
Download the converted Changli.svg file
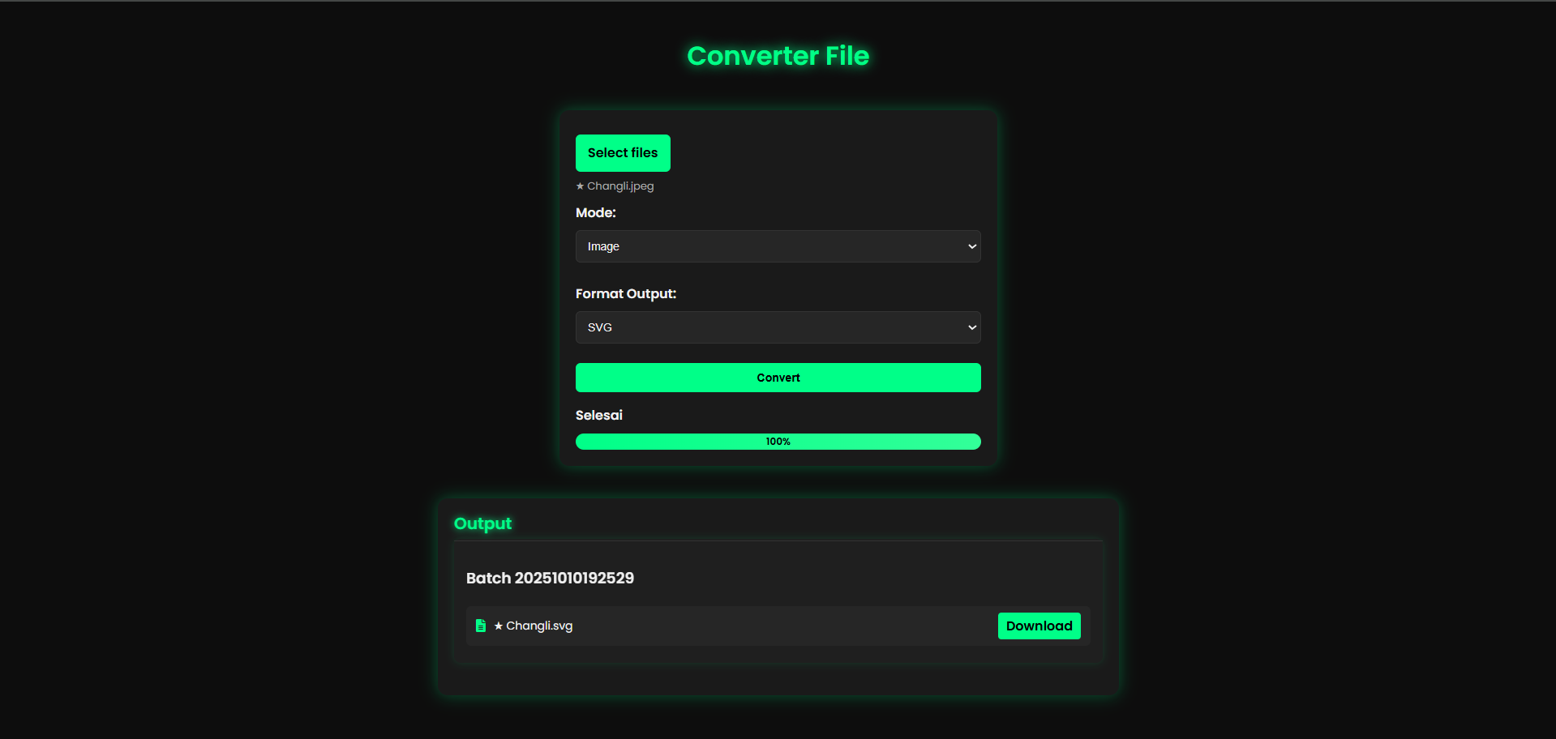coord(1039,626)
